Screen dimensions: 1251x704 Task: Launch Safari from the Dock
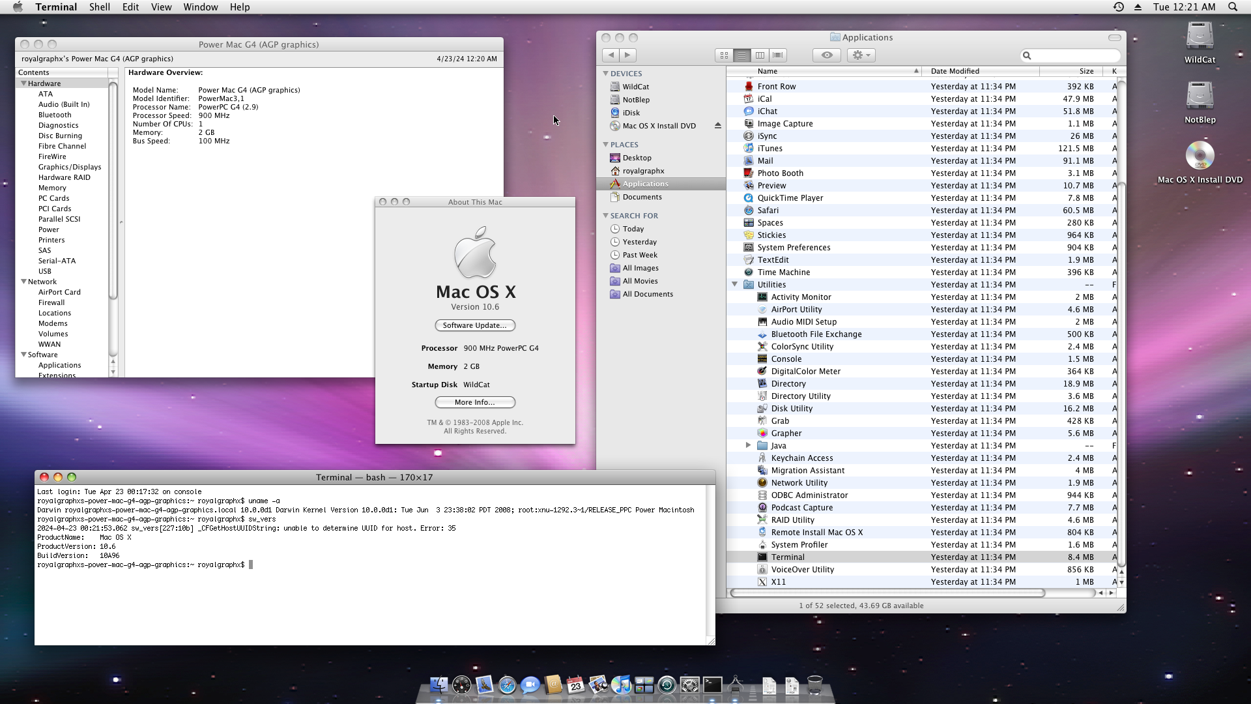coord(507,685)
